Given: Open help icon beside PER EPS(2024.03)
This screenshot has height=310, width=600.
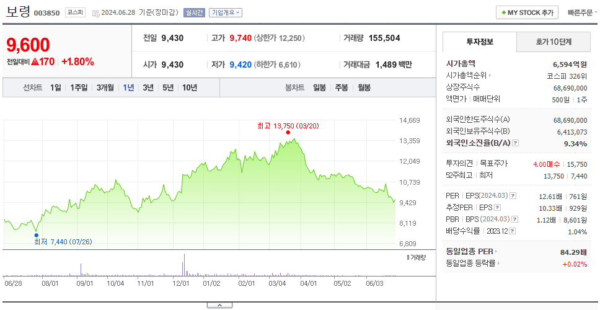Looking at the screenshot, I should pos(513,196).
